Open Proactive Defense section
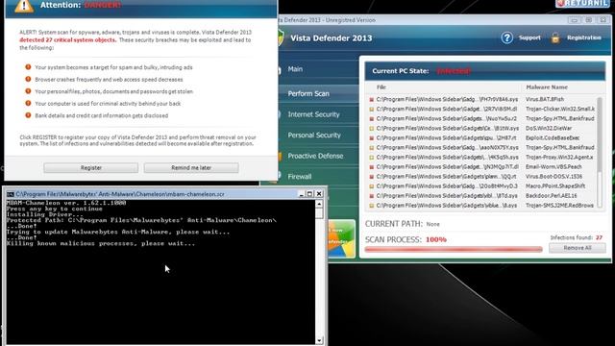 tap(315, 156)
